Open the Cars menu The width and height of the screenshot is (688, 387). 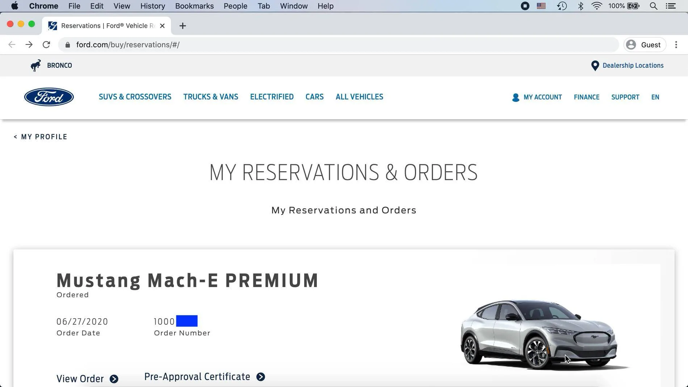[x=315, y=97]
